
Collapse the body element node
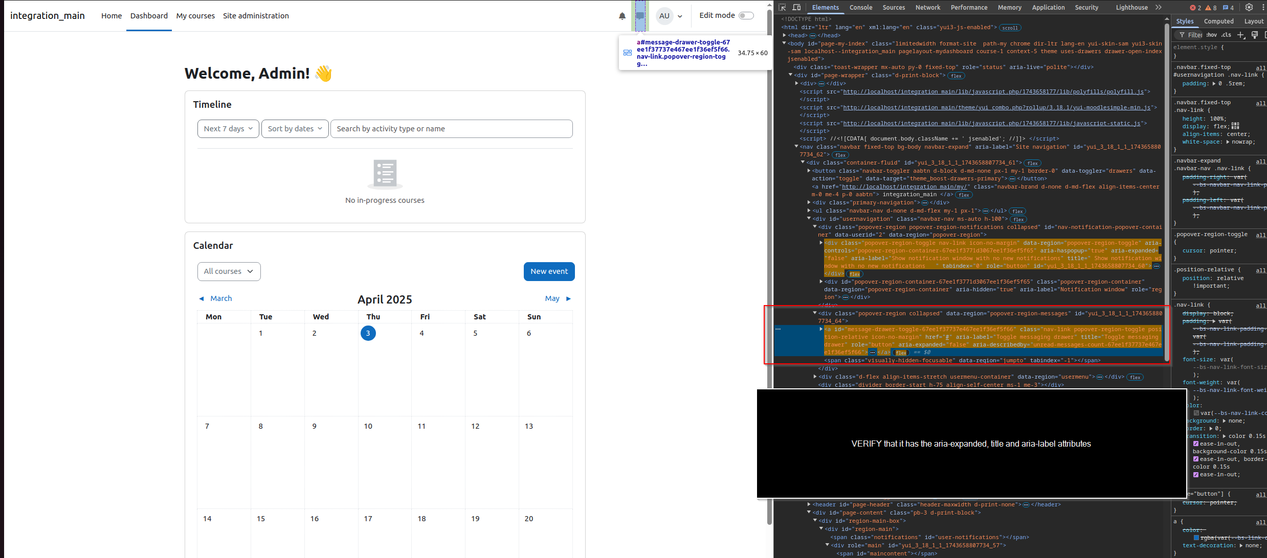coord(784,43)
